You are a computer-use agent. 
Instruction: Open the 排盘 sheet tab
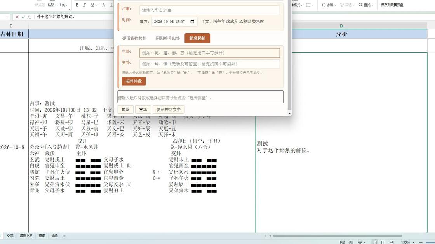click(55, 236)
